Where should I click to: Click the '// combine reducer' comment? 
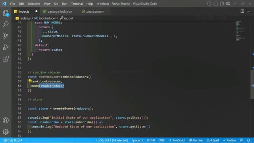pos(44,72)
